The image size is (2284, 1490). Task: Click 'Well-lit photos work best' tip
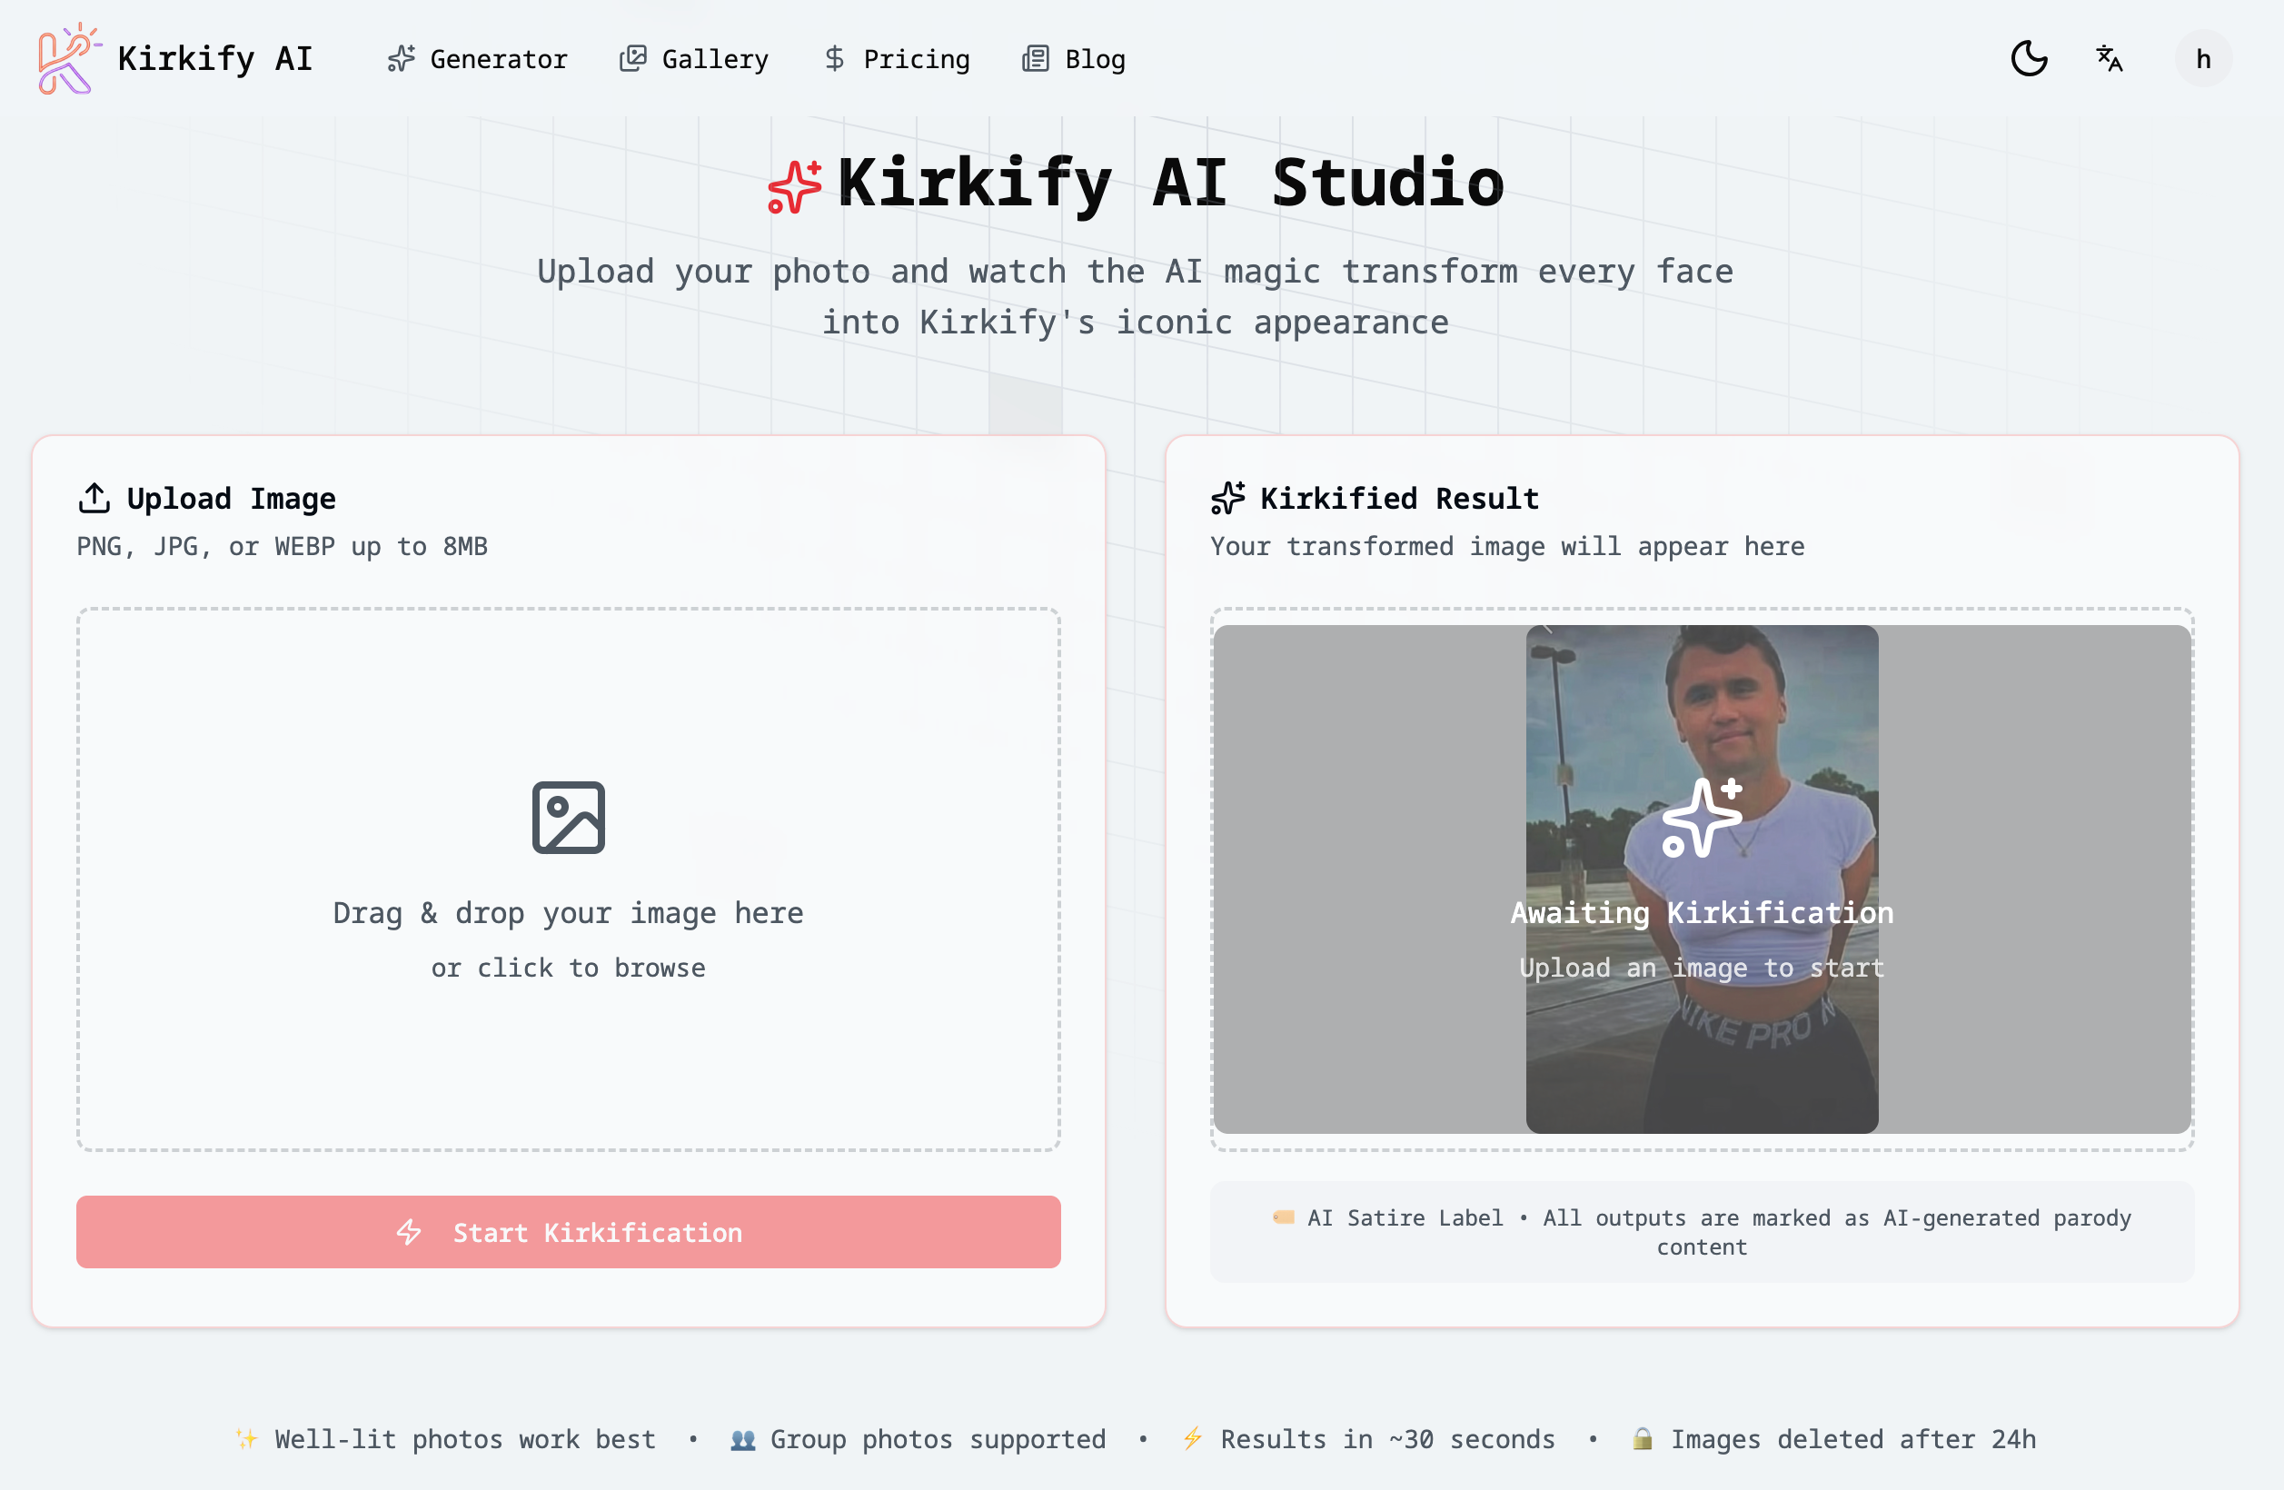click(x=465, y=1439)
